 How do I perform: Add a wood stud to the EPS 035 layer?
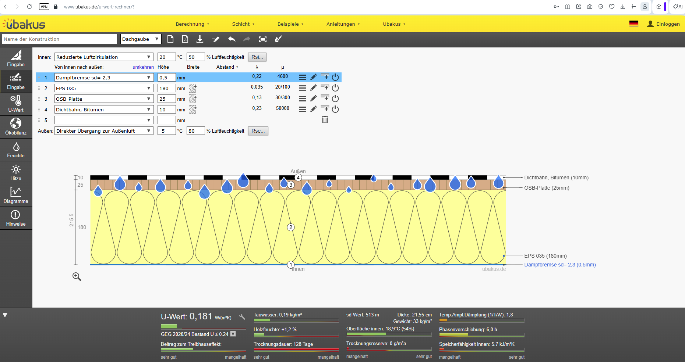tap(193, 88)
